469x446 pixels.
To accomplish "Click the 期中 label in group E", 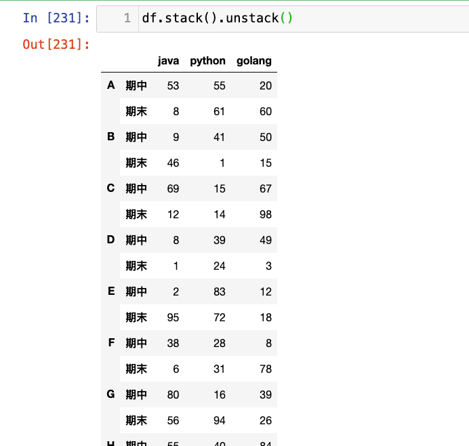I will click(x=136, y=291).
